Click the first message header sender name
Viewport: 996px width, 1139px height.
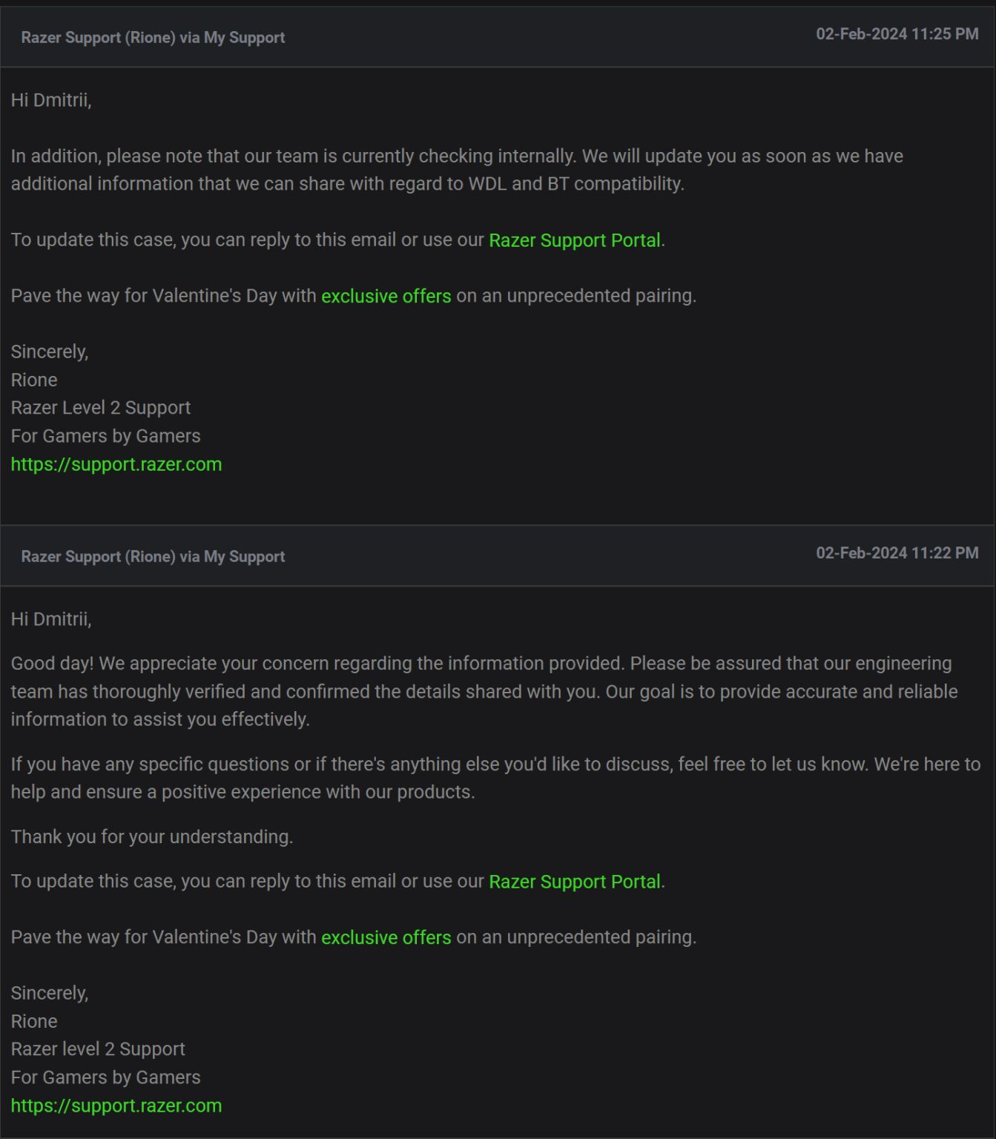point(153,37)
